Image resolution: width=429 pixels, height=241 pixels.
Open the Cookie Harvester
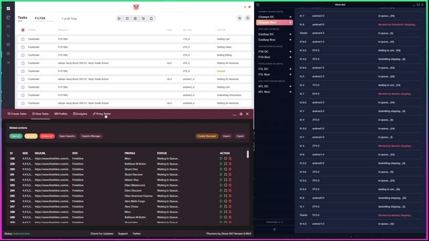(x=207, y=136)
